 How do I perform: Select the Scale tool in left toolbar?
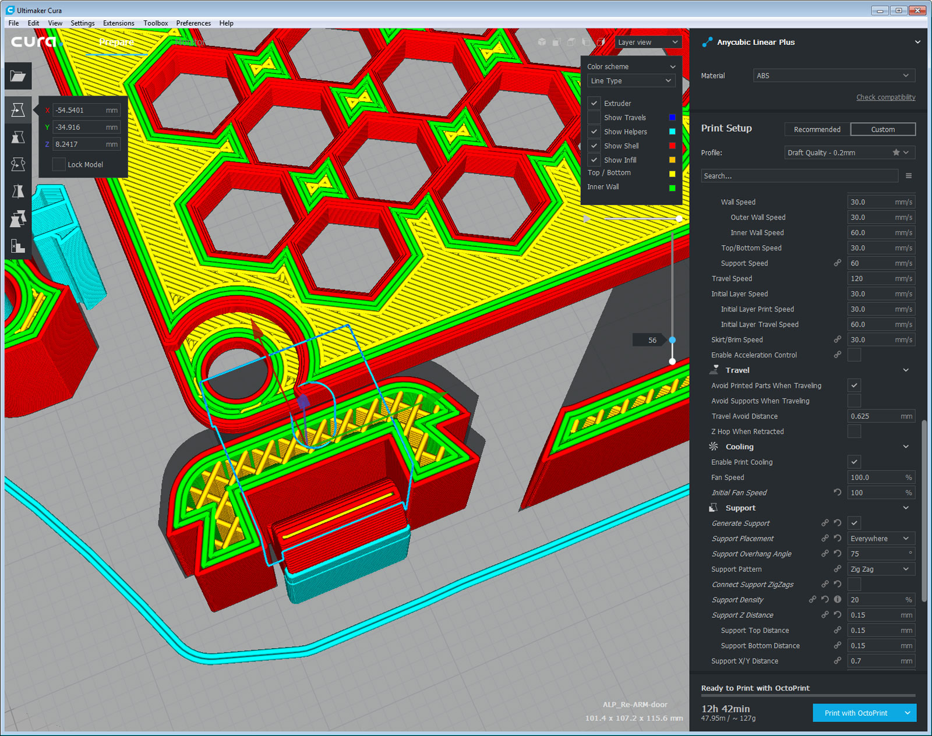(x=18, y=137)
